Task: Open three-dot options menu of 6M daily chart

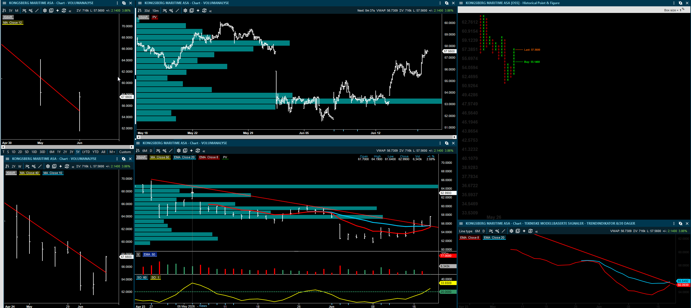Action: pyautogui.click(x=440, y=143)
